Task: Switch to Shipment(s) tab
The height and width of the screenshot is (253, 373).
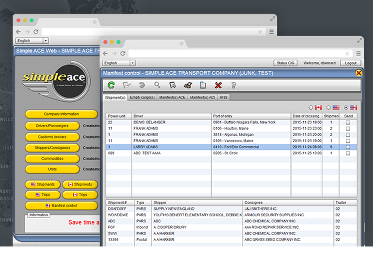Action: pyautogui.click(x=115, y=97)
